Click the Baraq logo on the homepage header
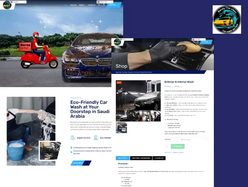The width and height of the screenshot is (248, 187). 7,5
